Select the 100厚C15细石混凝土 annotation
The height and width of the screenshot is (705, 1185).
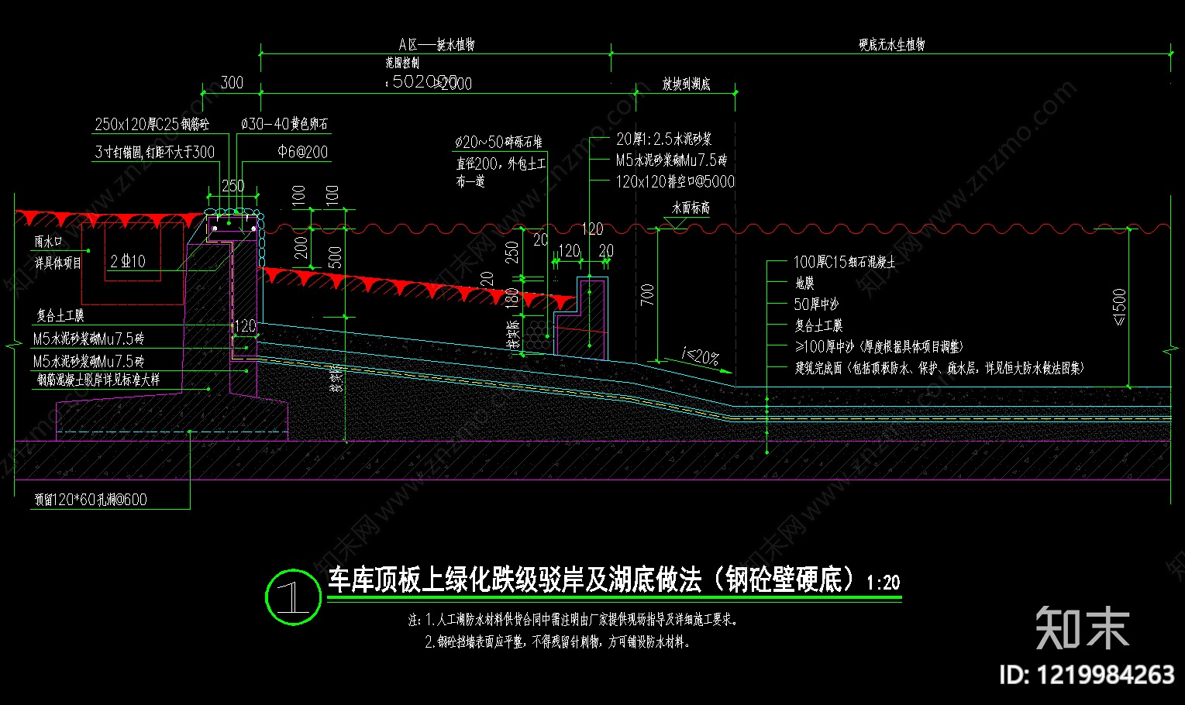click(x=844, y=263)
